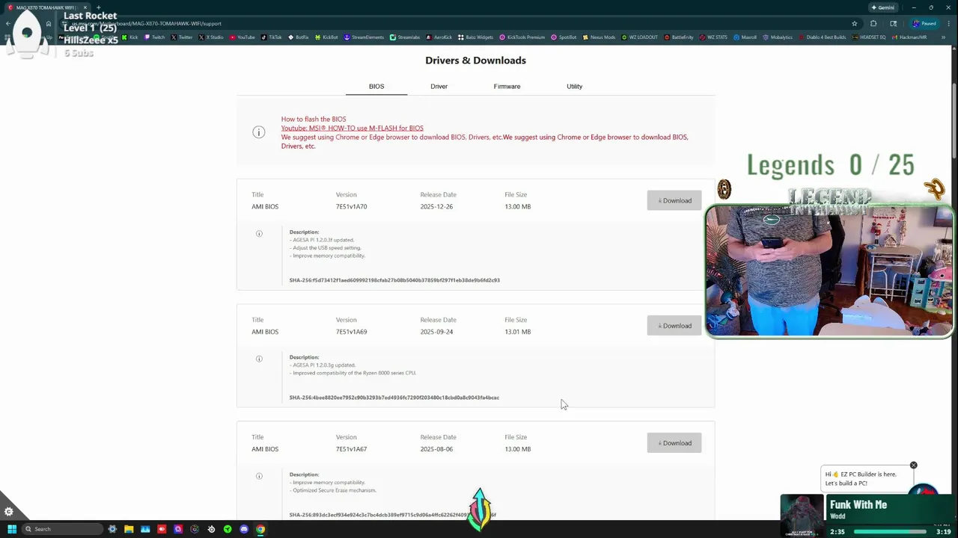Viewport: 958px width, 538px height.
Task: Click release date 2025-12-26
Action: [436, 206]
